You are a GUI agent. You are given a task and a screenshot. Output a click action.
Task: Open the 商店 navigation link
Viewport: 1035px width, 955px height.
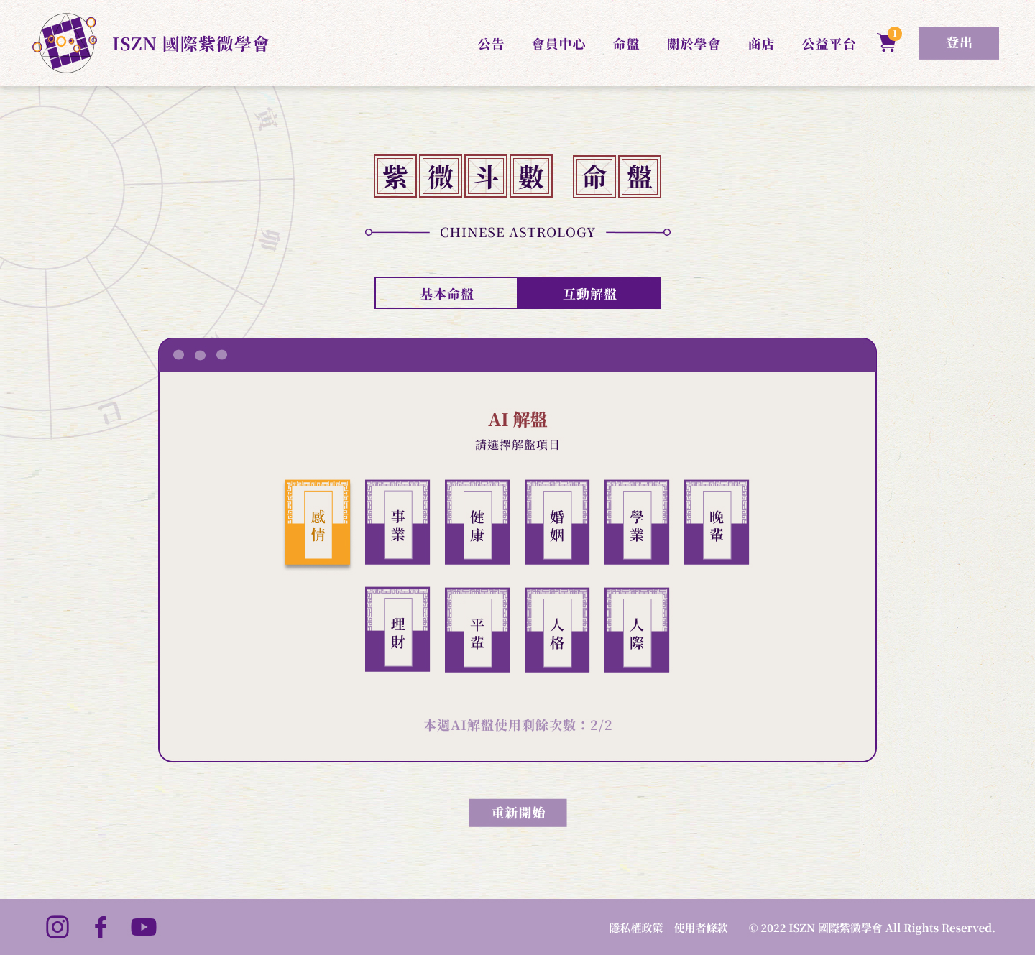pos(761,44)
